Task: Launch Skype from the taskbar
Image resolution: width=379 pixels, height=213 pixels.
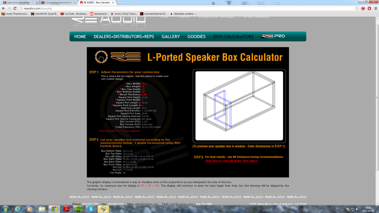Action: (x=91, y=209)
